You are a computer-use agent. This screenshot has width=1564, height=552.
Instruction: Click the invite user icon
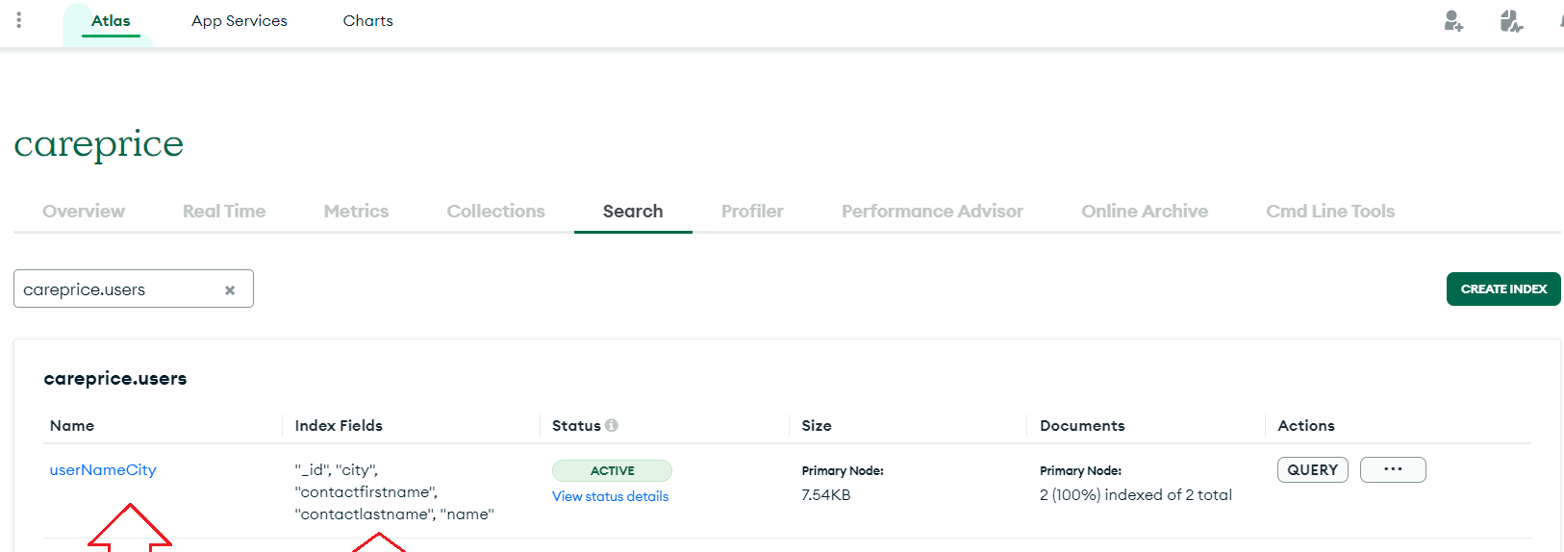pyautogui.click(x=1453, y=20)
